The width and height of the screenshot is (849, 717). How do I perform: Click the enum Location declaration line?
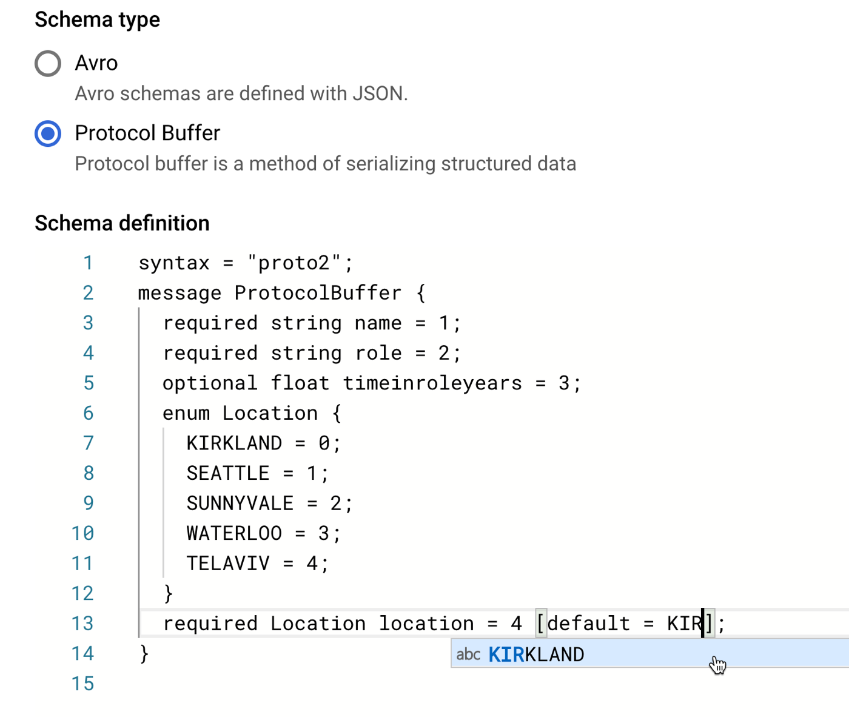coord(252,413)
